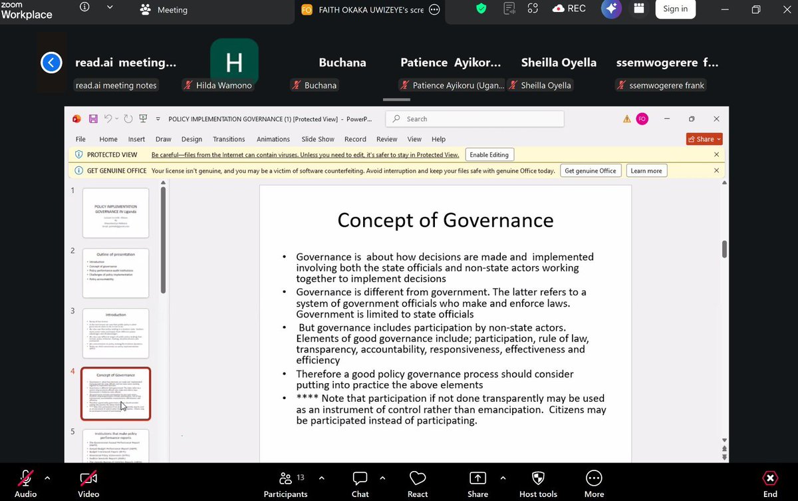Click the PowerPoint Save icon
798x501 pixels.
coord(94,119)
